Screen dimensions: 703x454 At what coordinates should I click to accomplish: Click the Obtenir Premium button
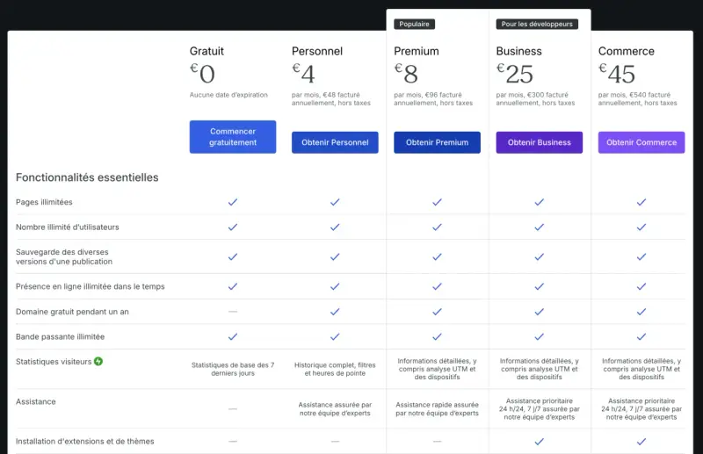437,142
